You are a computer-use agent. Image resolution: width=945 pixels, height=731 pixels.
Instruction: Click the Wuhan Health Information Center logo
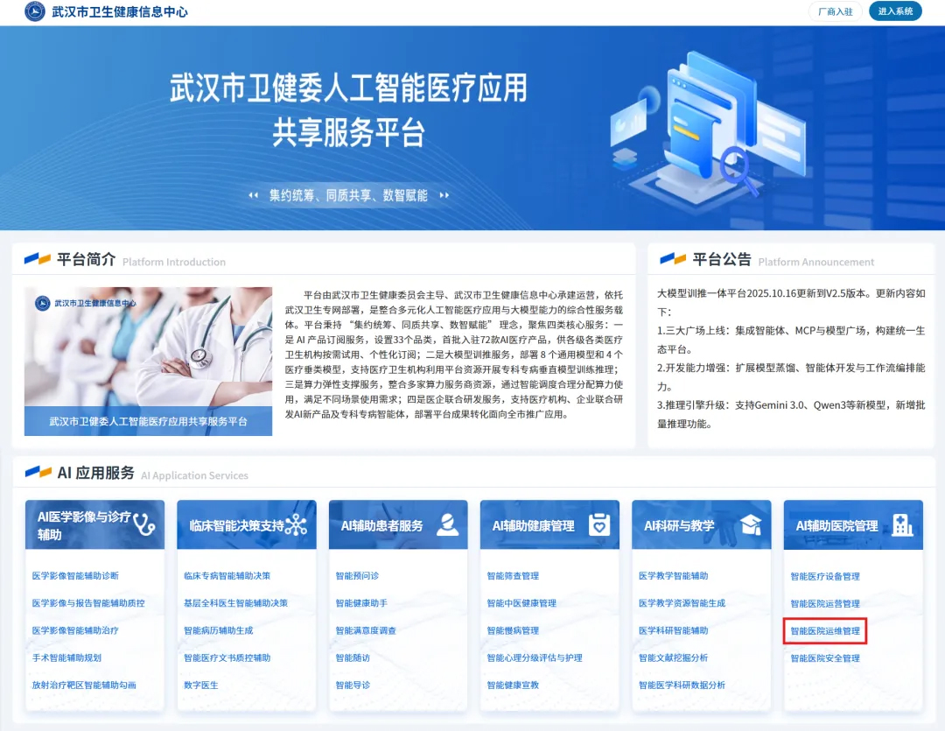tap(35, 11)
